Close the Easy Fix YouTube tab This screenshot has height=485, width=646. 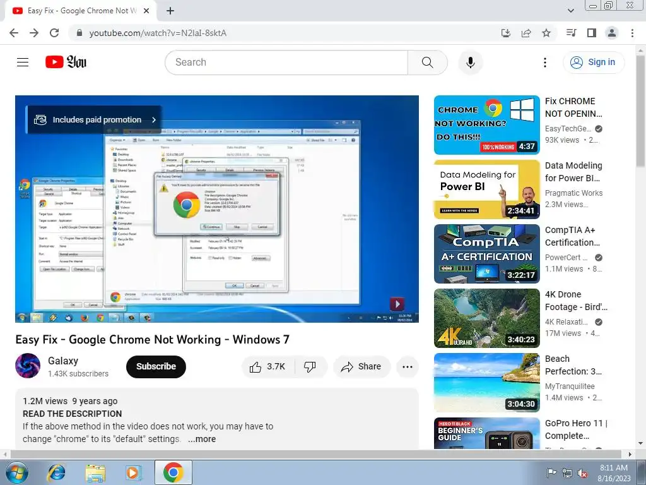click(x=146, y=11)
